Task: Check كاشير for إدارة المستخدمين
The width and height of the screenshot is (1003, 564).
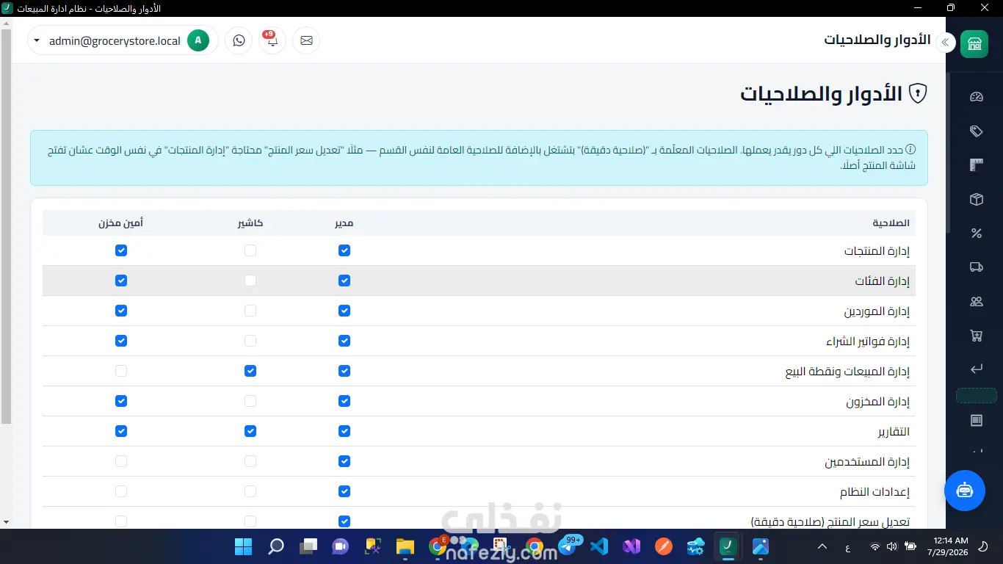Action: tap(250, 461)
